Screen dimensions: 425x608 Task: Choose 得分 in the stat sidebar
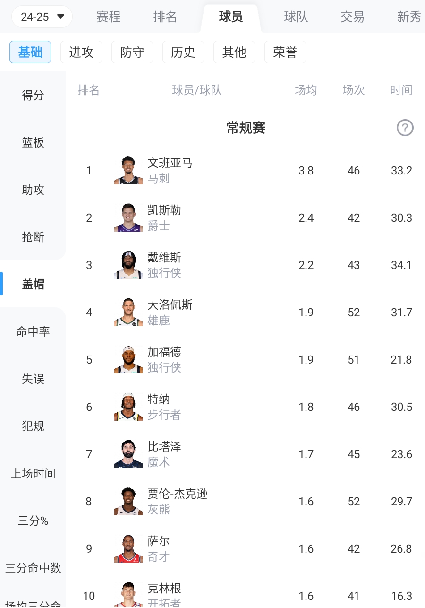click(33, 95)
